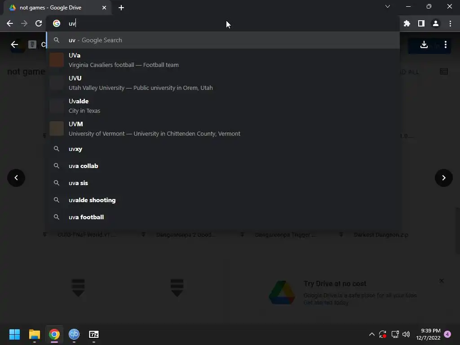Select the 'uvxy' search suggestion

coord(223,149)
